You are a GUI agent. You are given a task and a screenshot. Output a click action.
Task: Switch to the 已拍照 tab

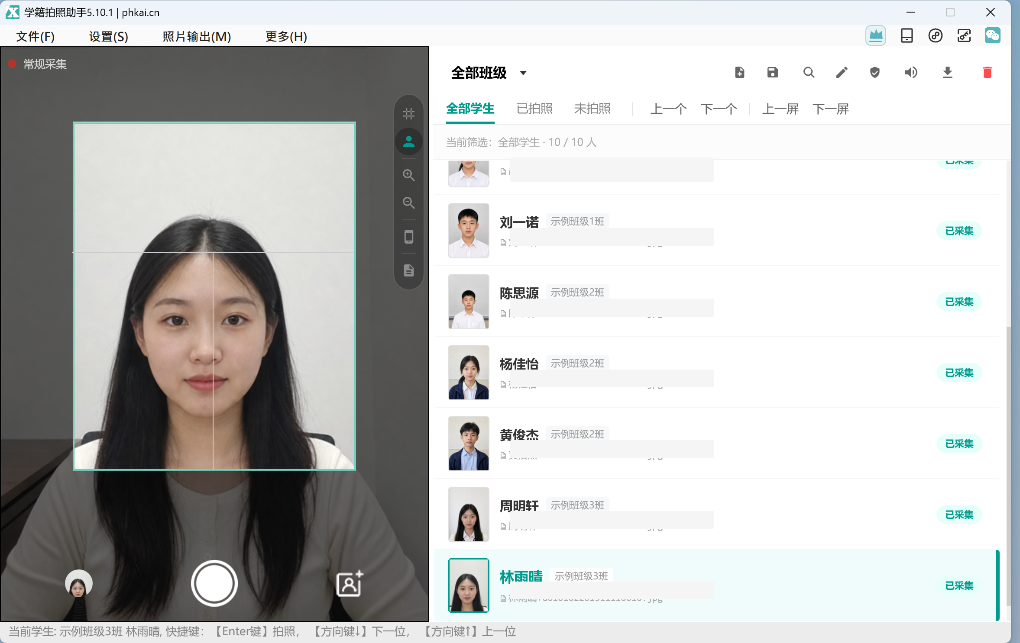534,109
